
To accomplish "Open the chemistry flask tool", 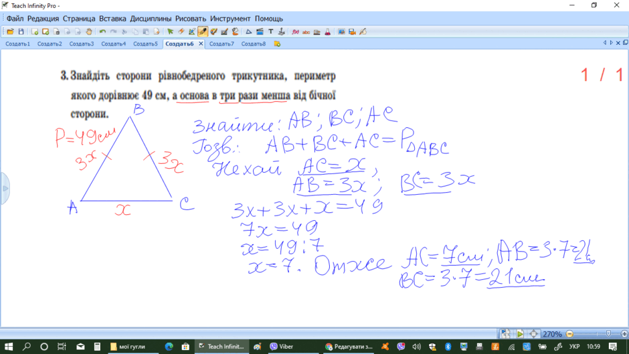I will click(328, 31).
